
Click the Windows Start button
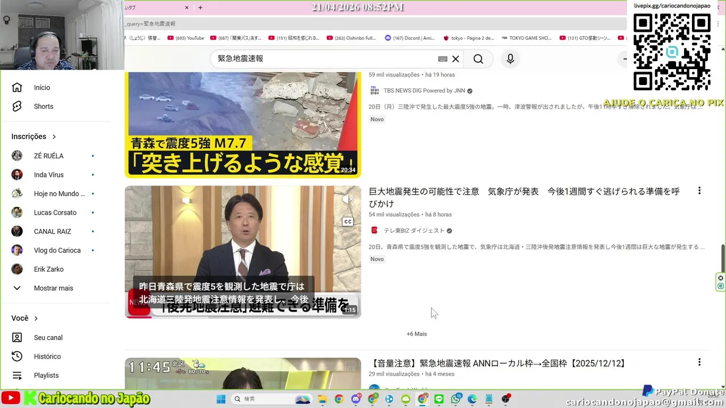[221, 399]
